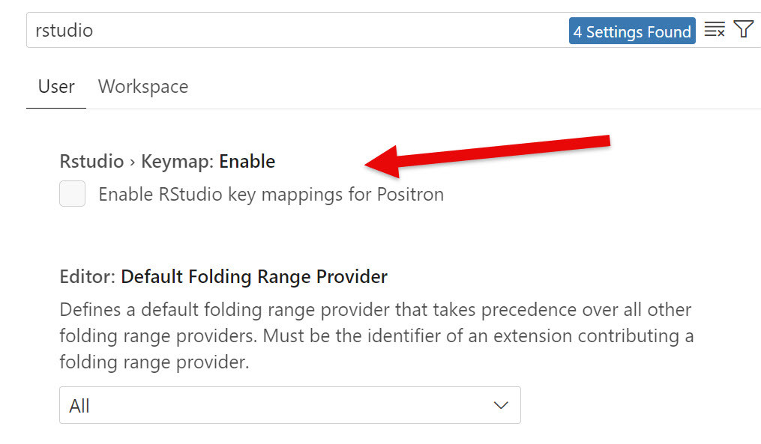Click the Enable RStudio key mappings for Positron label
Viewport: 761px width, 444px height.
(271, 195)
